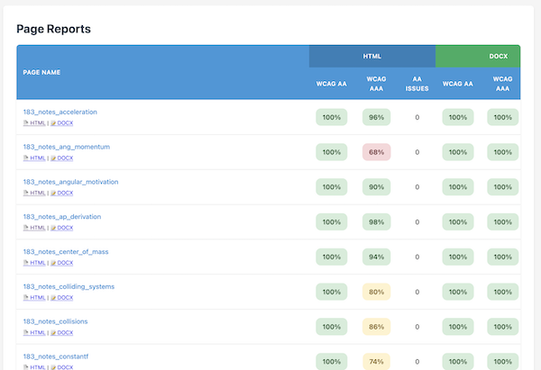The width and height of the screenshot is (541, 370).
Task: Click HTML icon under 183_notes_center_of_mass
Action: pyautogui.click(x=26, y=263)
